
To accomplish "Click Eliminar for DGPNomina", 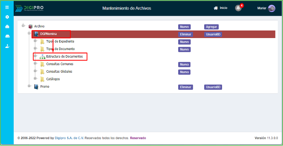I will [x=185, y=34].
